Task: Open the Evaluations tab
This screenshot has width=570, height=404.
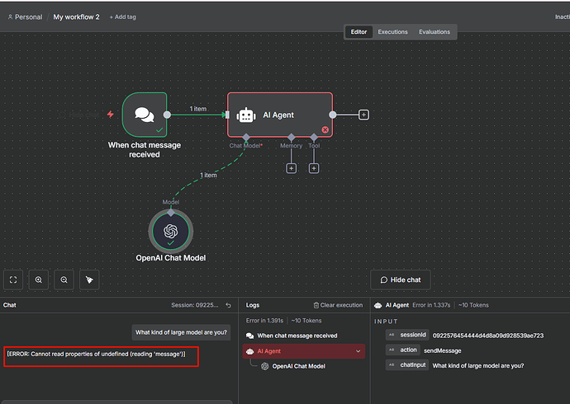Action: [435, 32]
